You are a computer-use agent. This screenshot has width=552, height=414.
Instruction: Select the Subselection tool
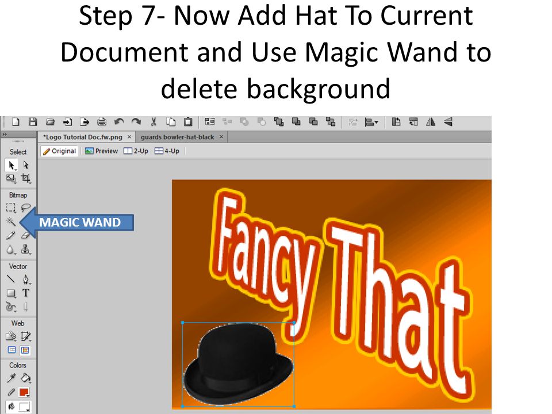(x=26, y=165)
